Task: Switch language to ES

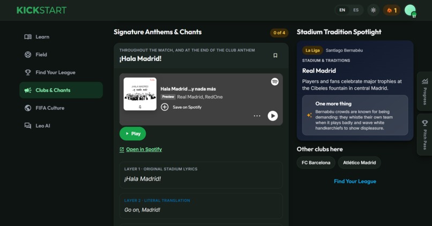Action: click(x=356, y=10)
